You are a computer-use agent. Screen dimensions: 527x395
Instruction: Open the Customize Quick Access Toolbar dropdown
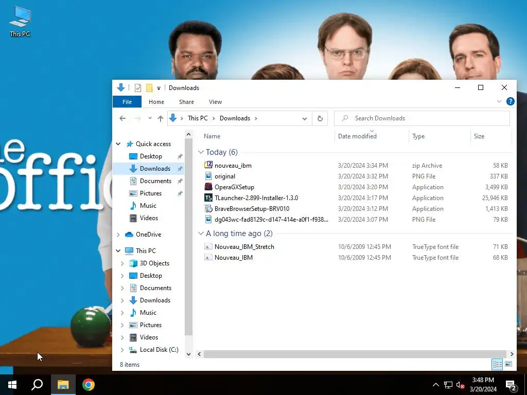tap(159, 88)
